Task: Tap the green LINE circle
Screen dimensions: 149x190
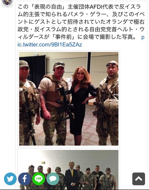Action: [38, 179]
